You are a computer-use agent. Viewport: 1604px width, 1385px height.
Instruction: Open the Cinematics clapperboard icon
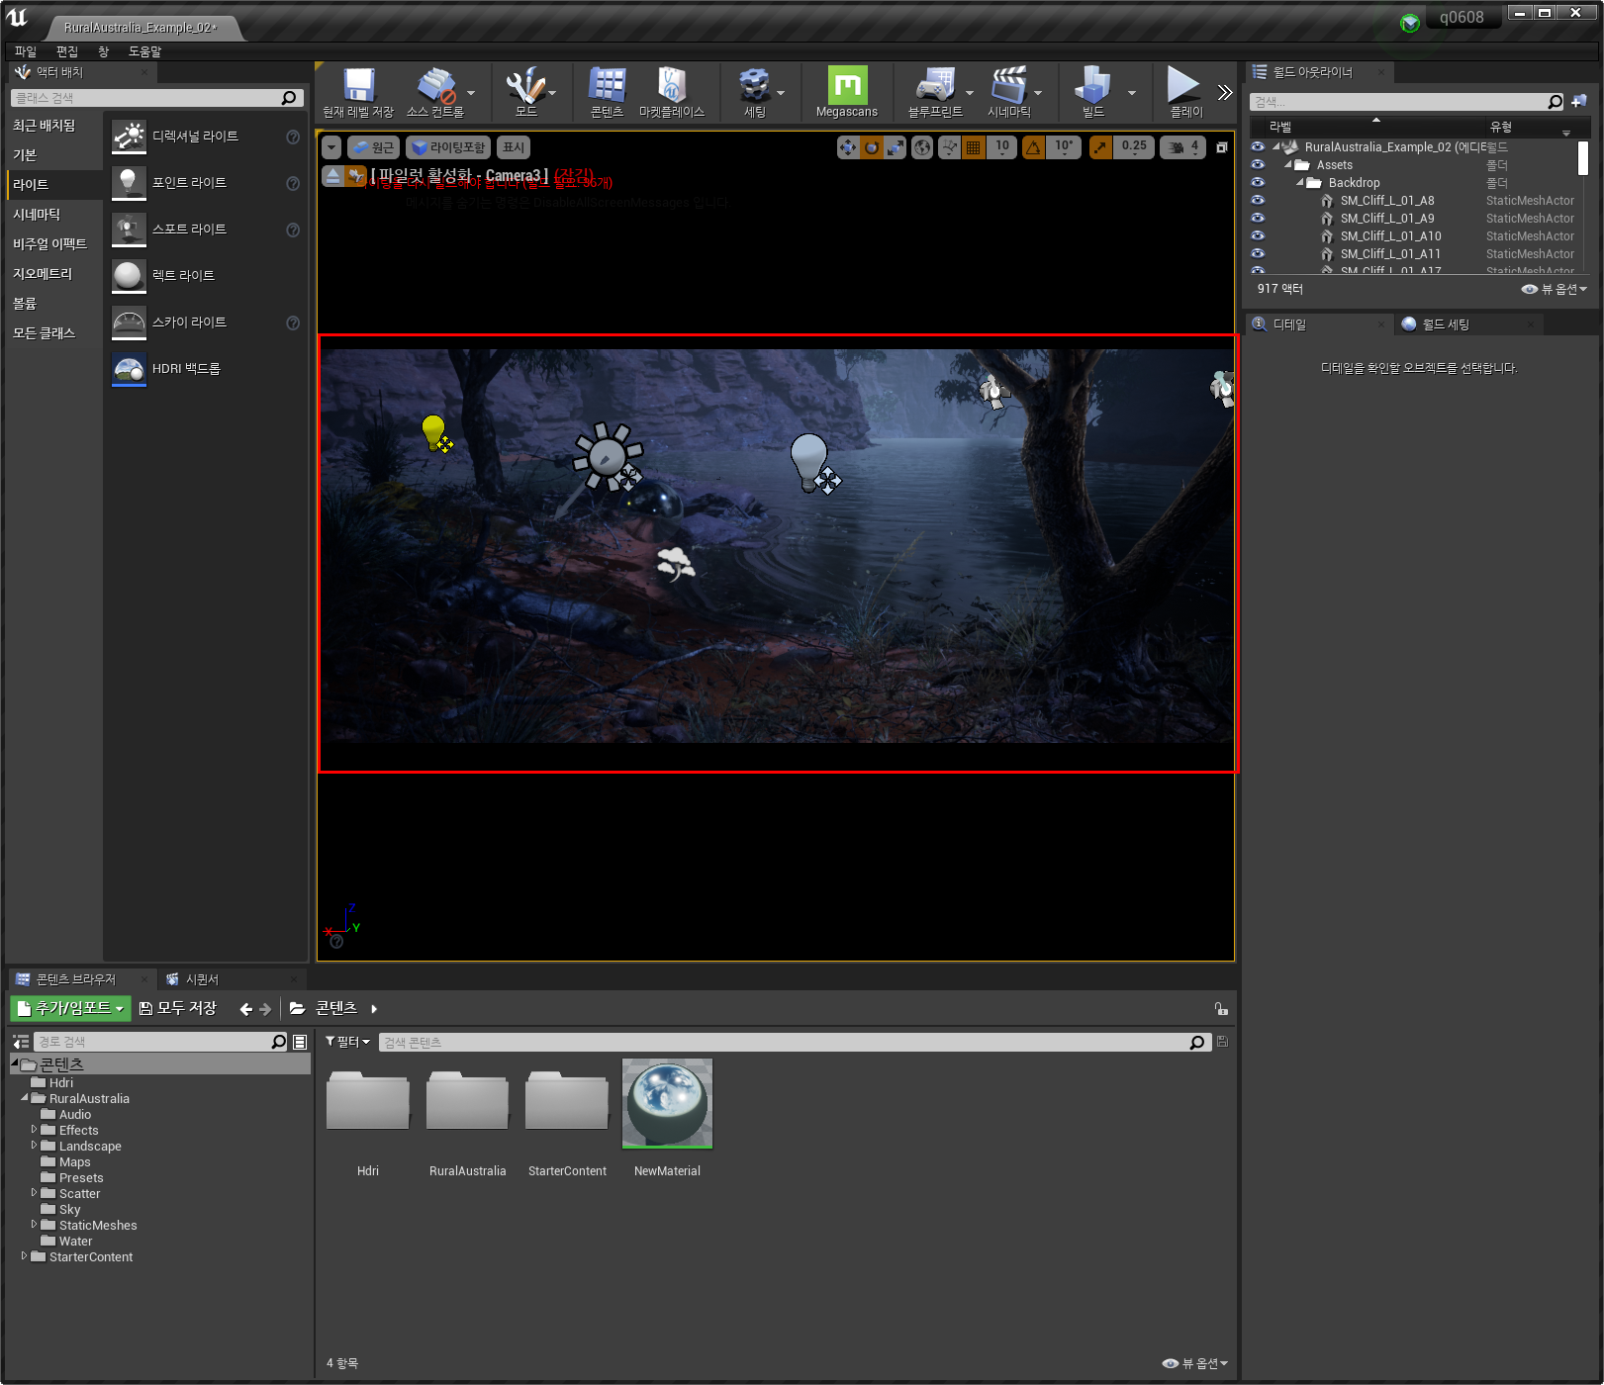pyautogui.click(x=1009, y=87)
